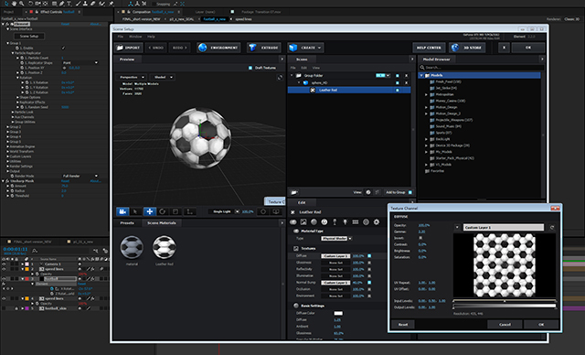Toggle the Glossiness texture enable checkbox
The height and width of the screenshot is (355, 585).
click(x=369, y=263)
